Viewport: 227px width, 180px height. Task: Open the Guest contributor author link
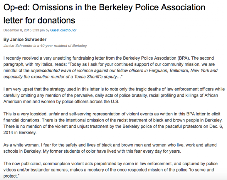tap(63, 30)
